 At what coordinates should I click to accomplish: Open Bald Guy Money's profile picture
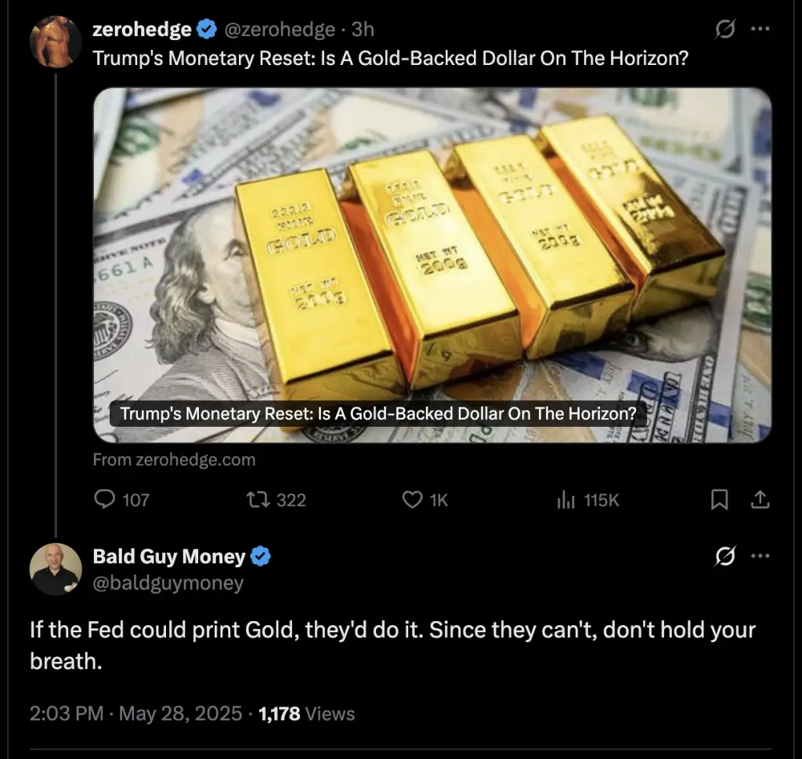click(x=56, y=569)
